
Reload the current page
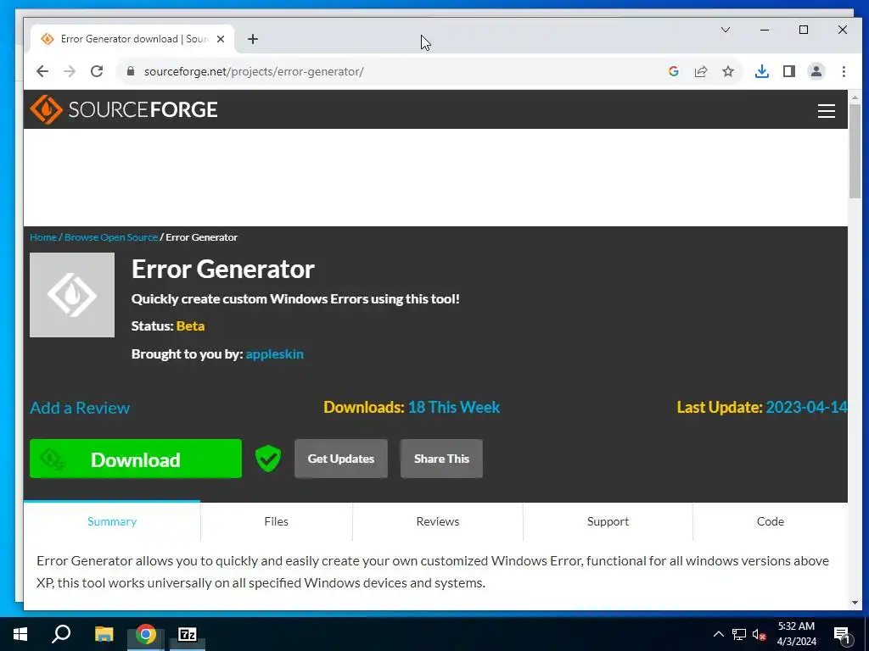pyautogui.click(x=97, y=71)
